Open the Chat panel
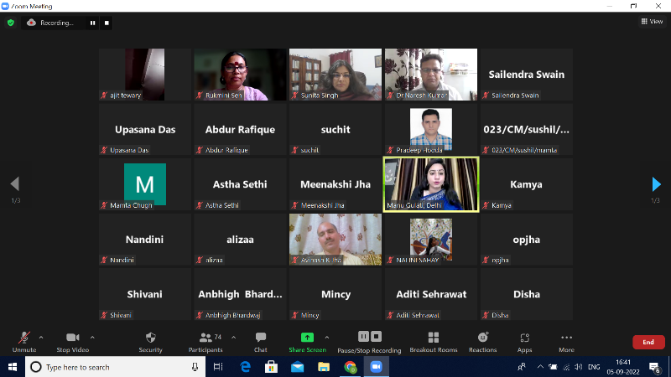 [x=261, y=338]
